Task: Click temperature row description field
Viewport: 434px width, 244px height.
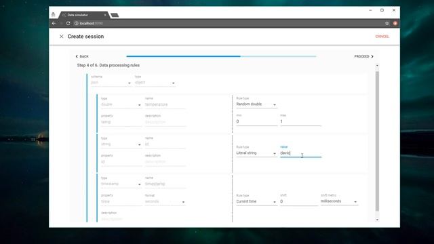Action: tap(165, 122)
